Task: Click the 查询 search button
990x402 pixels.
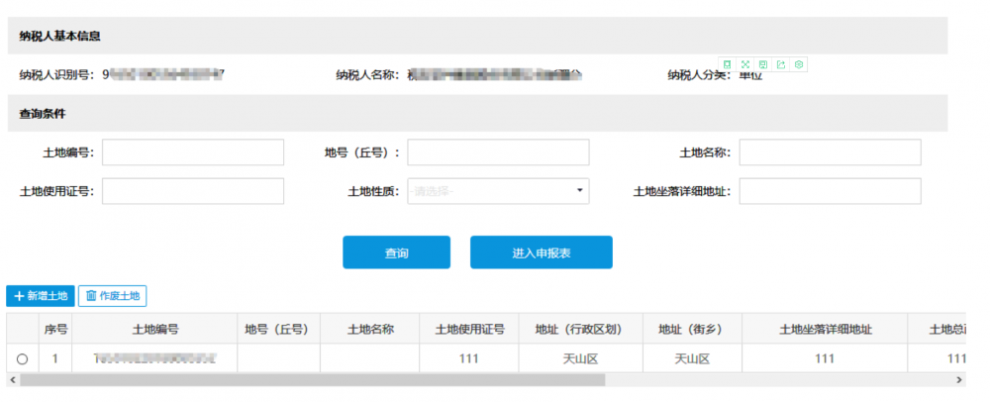Action: 396,252
